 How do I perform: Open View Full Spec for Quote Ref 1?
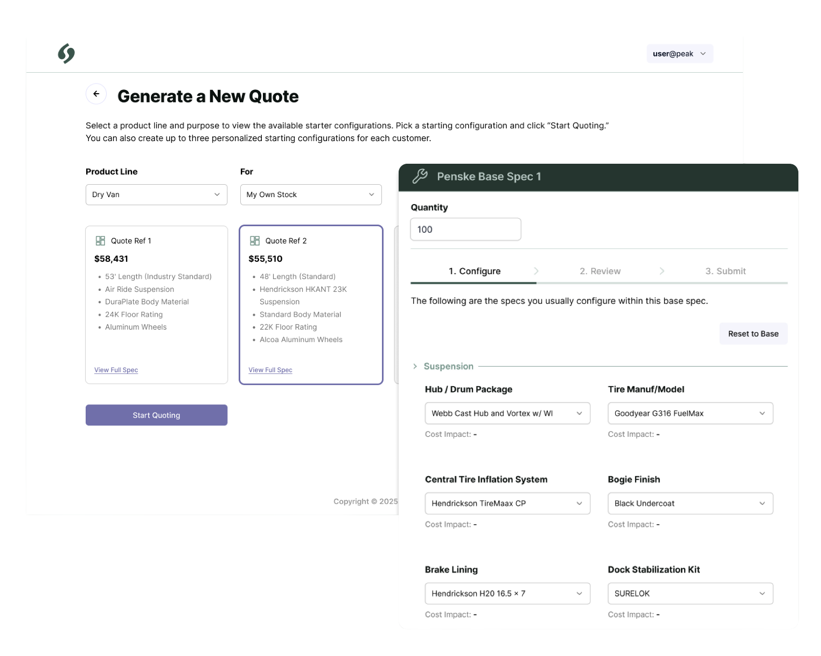coord(116,370)
